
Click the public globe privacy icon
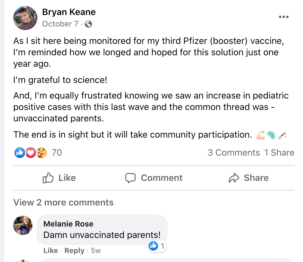pyautogui.click(x=88, y=24)
